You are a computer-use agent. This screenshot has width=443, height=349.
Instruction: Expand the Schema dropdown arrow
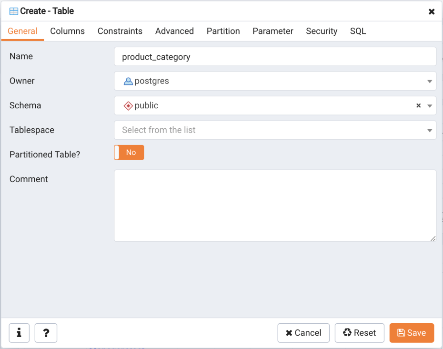[430, 106]
